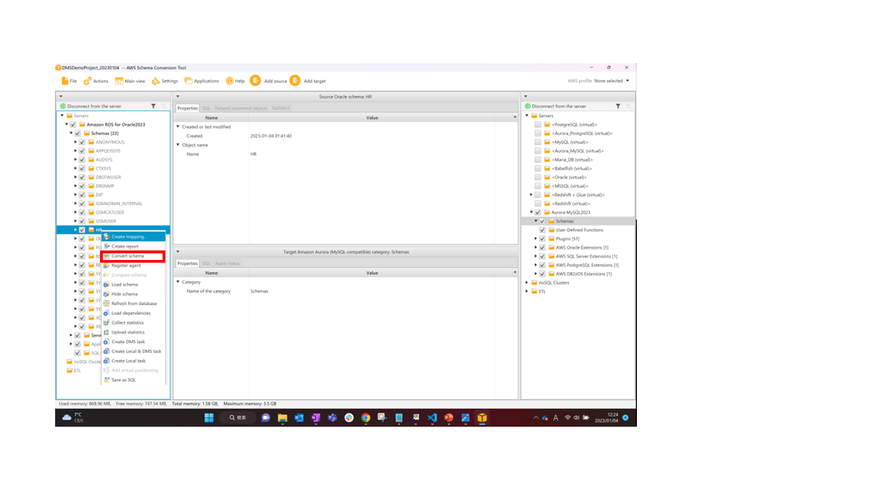Open the Apply status tab

227,263
